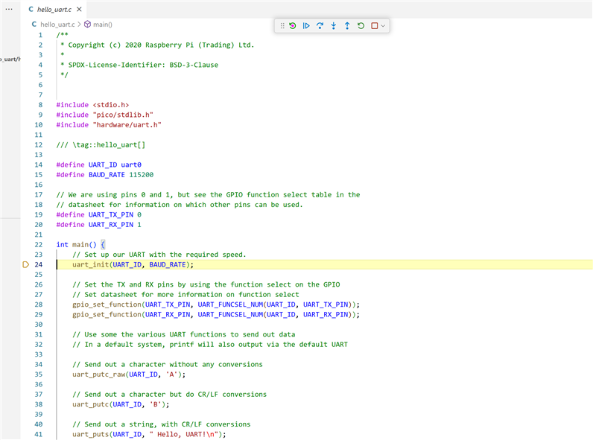
Task: Click the 115200 baud rate value
Action: click(x=142, y=175)
